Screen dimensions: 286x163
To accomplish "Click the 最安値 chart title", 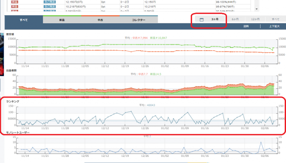I will 10,34.
